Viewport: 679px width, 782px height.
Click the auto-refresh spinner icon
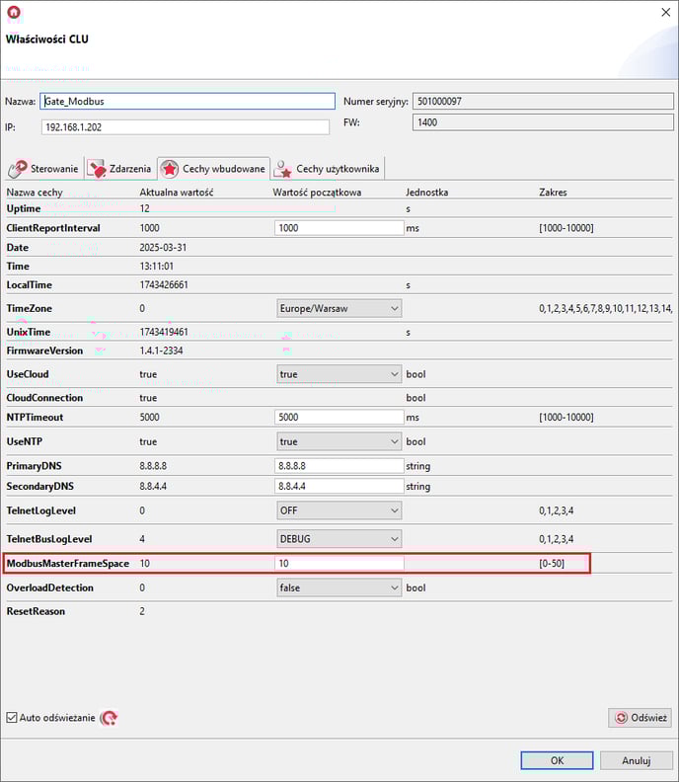[x=109, y=718]
